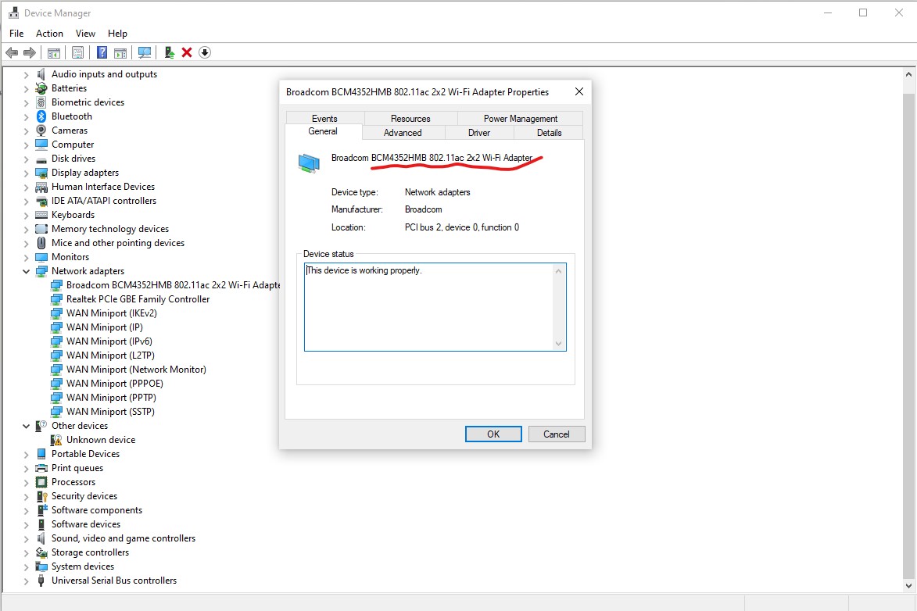Click the Software components category icon

41,510
